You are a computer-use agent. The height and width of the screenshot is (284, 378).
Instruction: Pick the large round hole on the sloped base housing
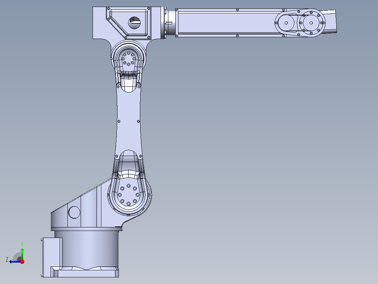(x=74, y=212)
